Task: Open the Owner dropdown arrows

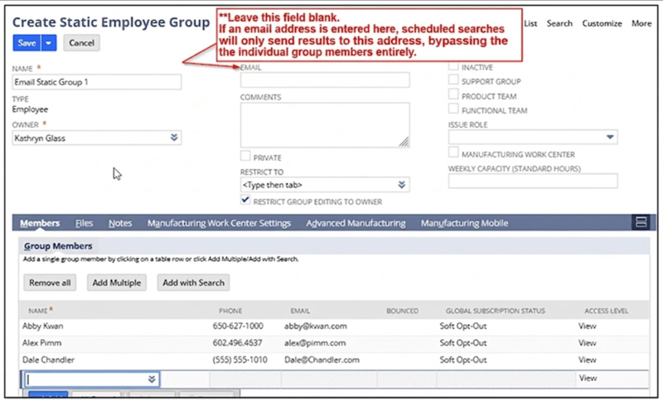Action: coord(174,138)
